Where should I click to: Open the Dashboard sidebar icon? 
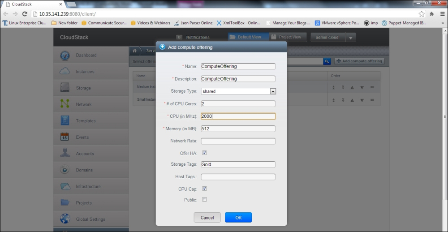tap(65, 56)
